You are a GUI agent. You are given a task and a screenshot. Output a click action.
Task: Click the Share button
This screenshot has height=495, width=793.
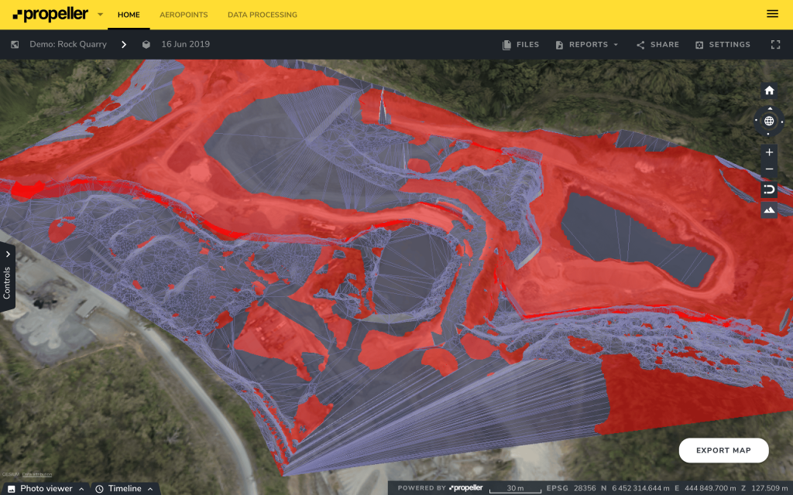tap(657, 45)
